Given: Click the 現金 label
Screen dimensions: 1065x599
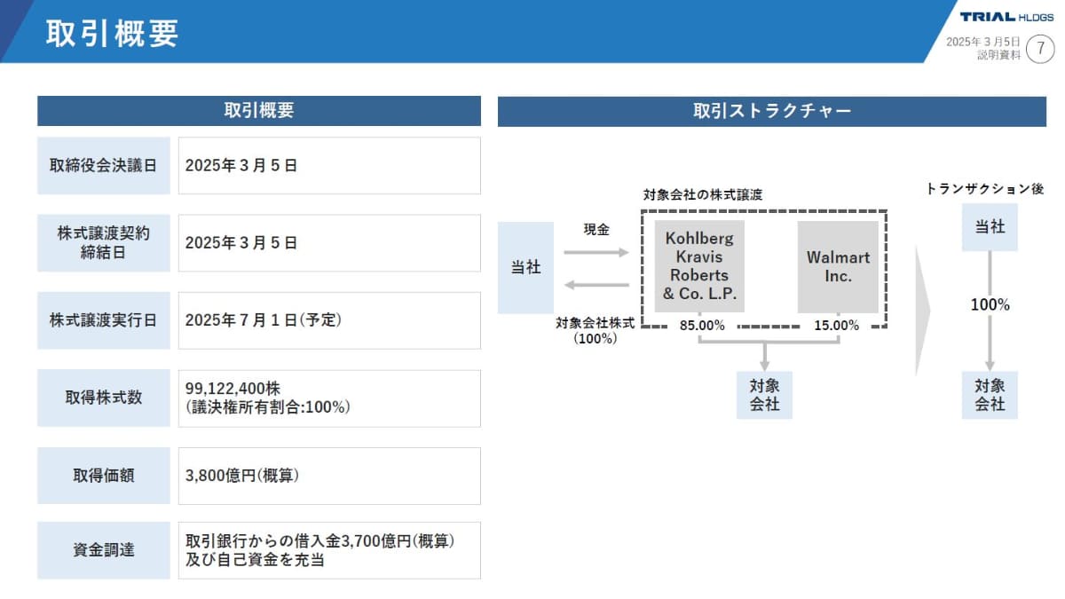Looking at the screenshot, I should 596,230.
